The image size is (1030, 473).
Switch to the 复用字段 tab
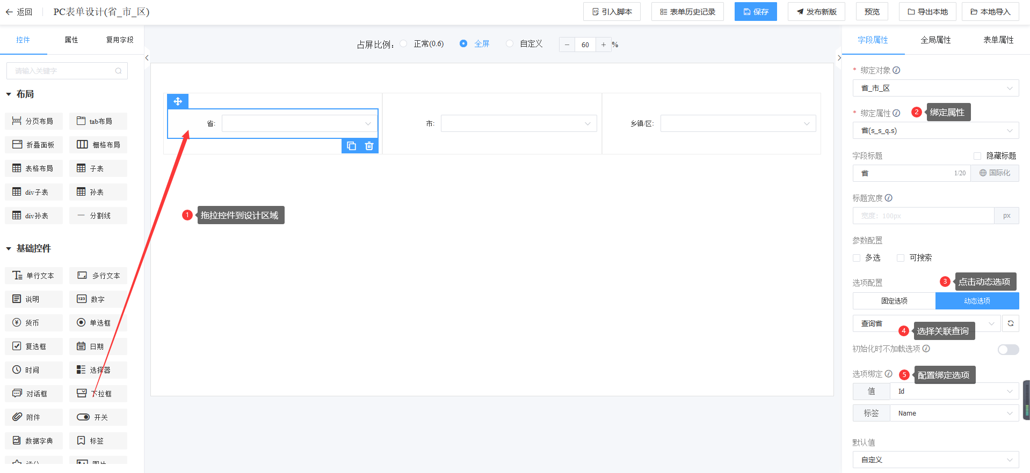tap(120, 40)
